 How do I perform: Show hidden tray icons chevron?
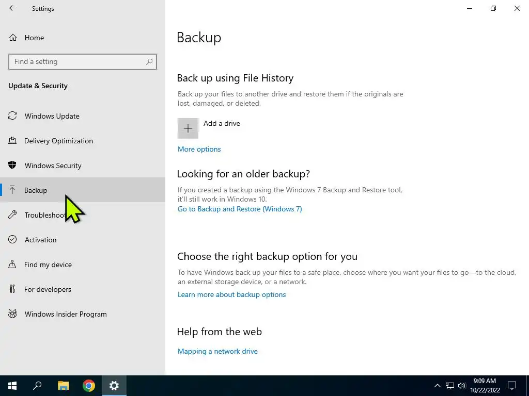pyautogui.click(x=437, y=386)
